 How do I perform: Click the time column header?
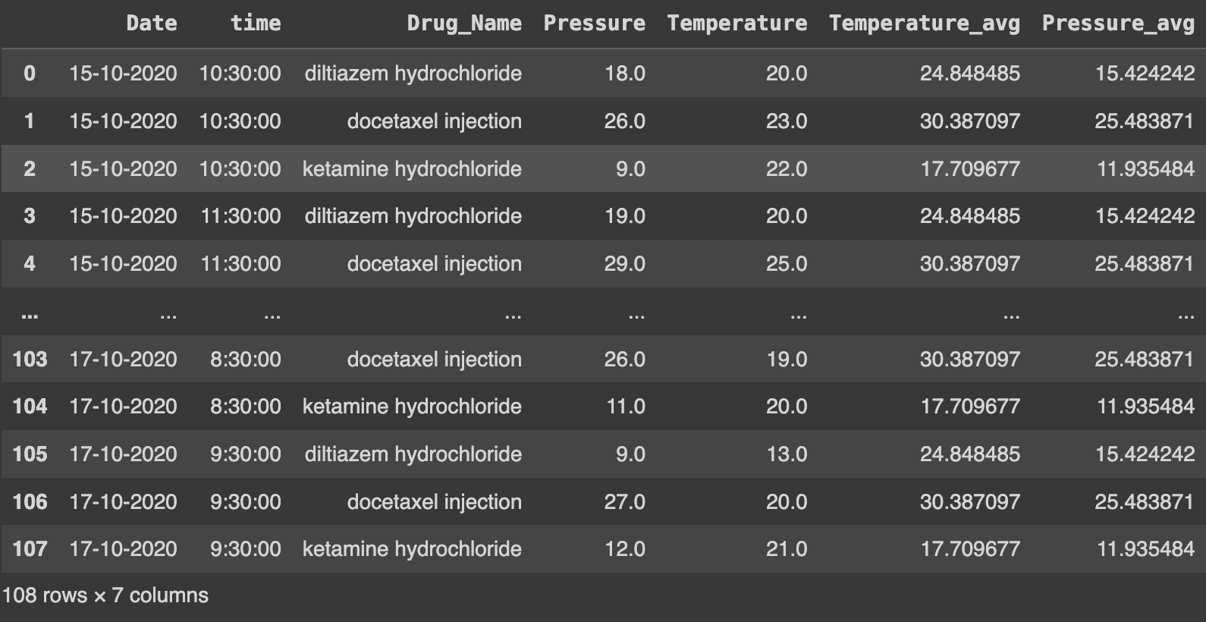pyautogui.click(x=256, y=24)
